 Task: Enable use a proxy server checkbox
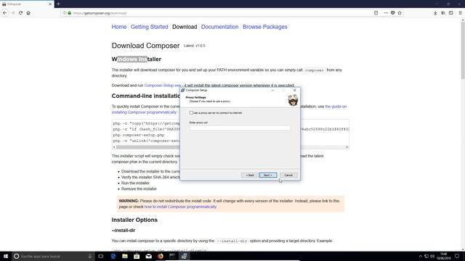pyautogui.click(x=191, y=113)
